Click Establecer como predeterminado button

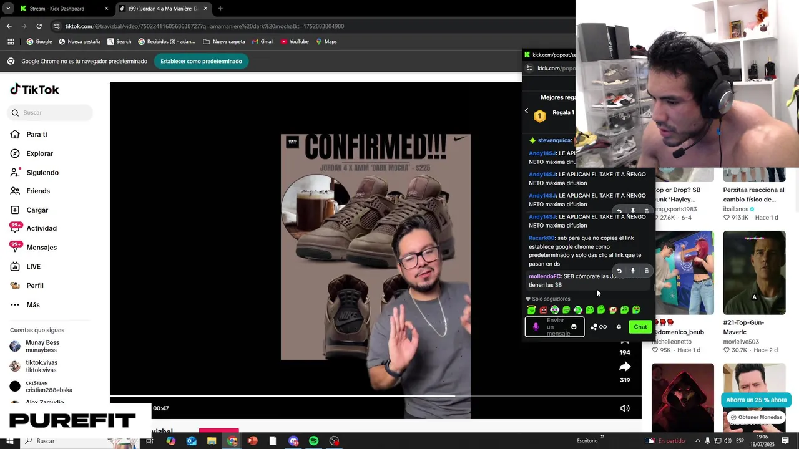[201, 61]
